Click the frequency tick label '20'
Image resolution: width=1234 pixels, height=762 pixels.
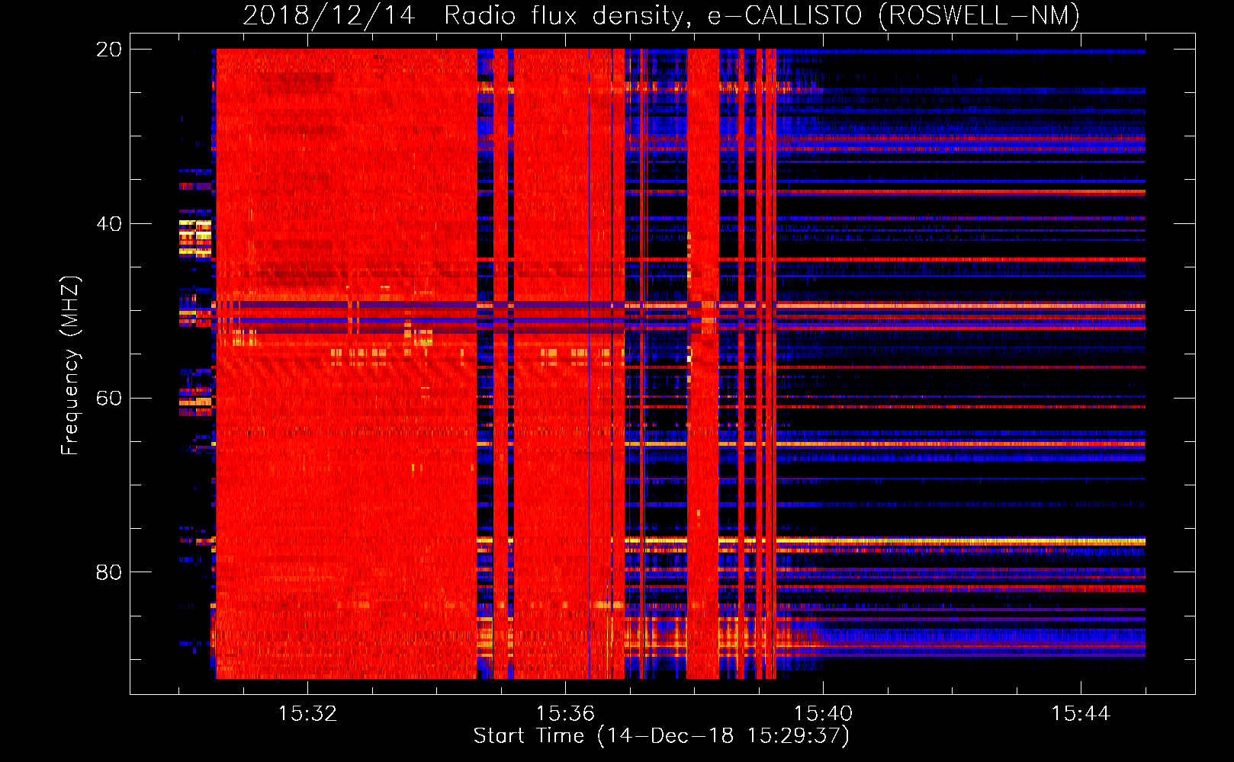(x=109, y=50)
